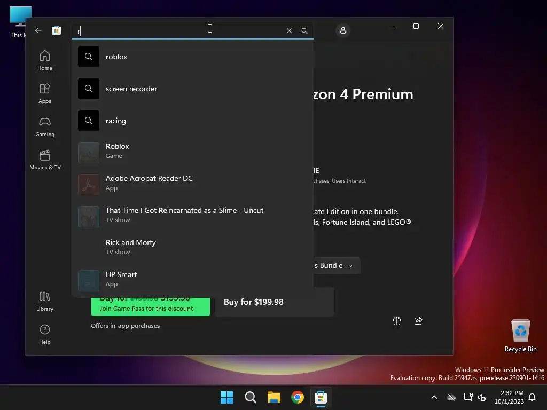The height and width of the screenshot is (410, 547).
Task: Open Gaming section in sidebar
Action: point(45,127)
